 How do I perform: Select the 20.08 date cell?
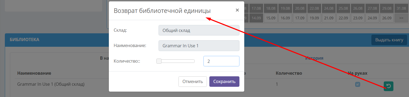300,8
